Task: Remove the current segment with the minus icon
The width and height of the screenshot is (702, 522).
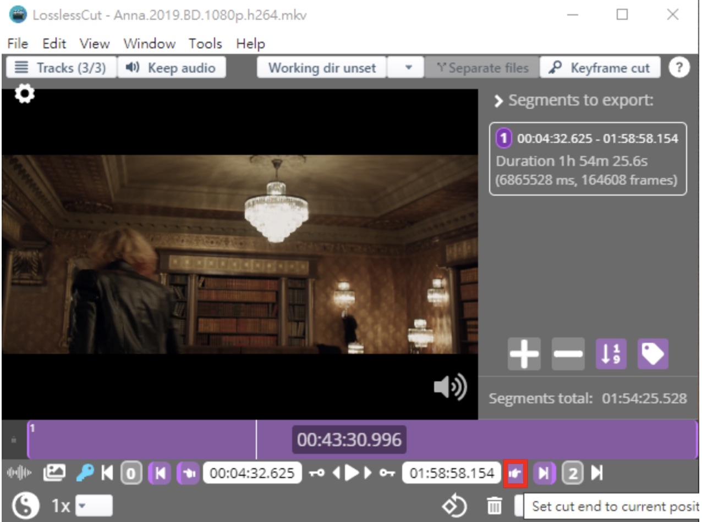Action: (568, 354)
